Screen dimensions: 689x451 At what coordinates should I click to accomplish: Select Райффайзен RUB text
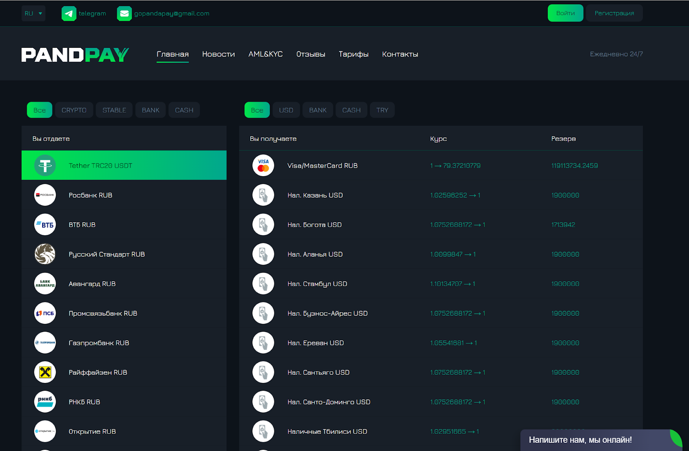(x=98, y=372)
